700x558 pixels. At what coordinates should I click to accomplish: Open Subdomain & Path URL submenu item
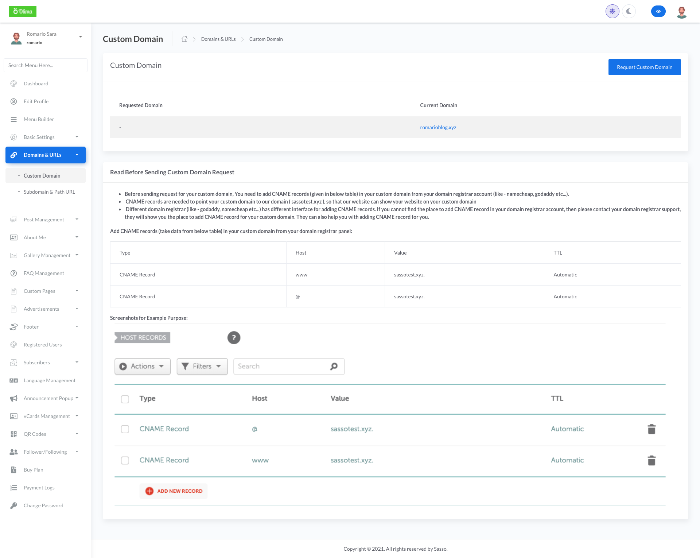[x=49, y=192]
